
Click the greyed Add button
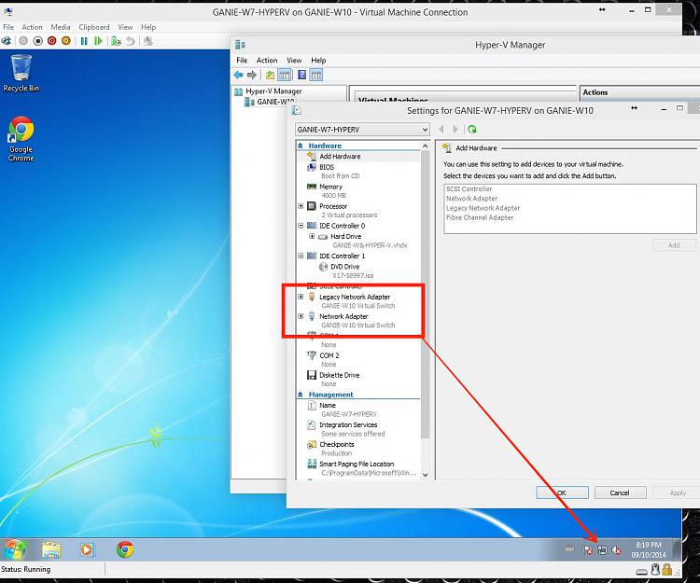pos(674,245)
